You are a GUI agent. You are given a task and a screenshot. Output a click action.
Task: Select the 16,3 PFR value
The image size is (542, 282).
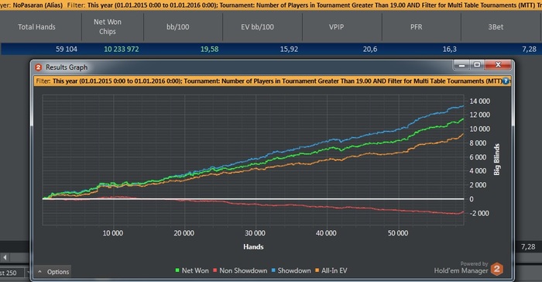coord(449,49)
